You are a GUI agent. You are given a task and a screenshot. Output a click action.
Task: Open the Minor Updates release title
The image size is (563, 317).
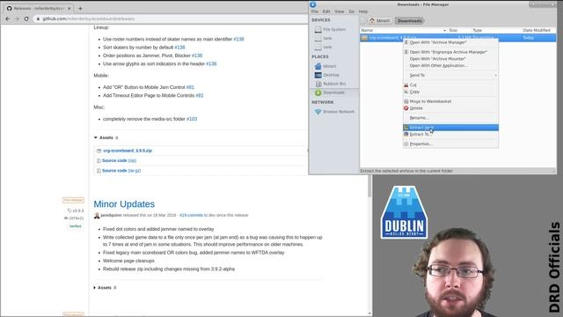(124, 204)
